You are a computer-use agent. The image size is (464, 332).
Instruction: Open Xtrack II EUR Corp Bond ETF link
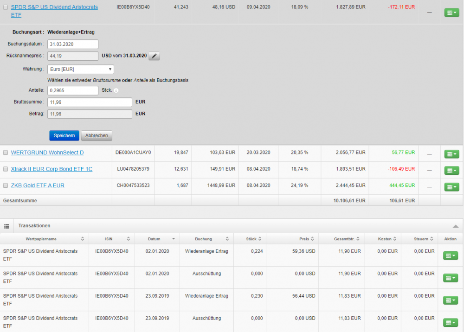point(52,169)
